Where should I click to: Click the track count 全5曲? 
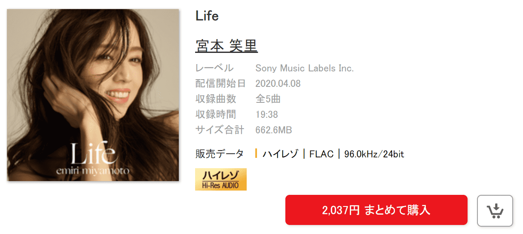[x=268, y=99]
